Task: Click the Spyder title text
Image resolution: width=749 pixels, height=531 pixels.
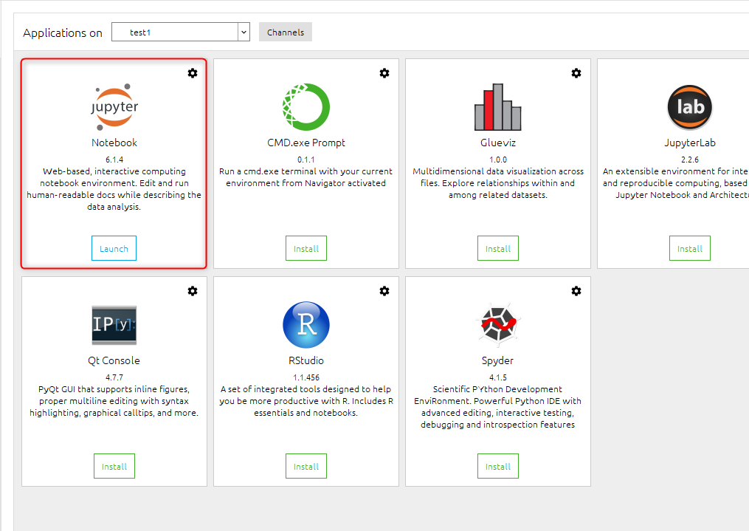Action: tap(498, 360)
